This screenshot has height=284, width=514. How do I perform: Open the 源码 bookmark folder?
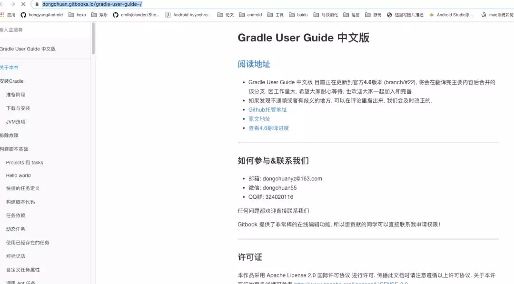[373, 15]
